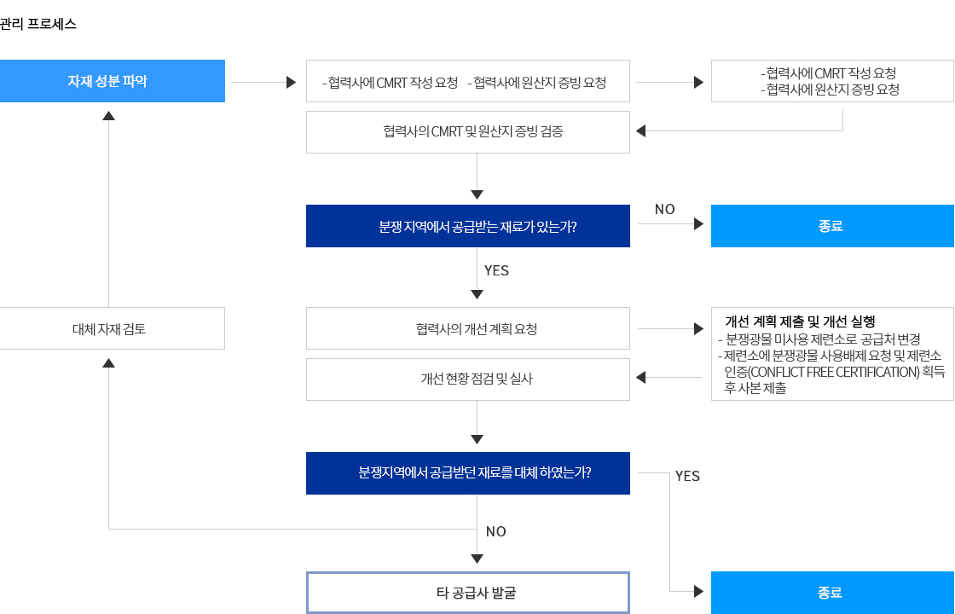The height and width of the screenshot is (614, 955).
Task: Click the top 종료 box beside NO
Action: pos(832,226)
